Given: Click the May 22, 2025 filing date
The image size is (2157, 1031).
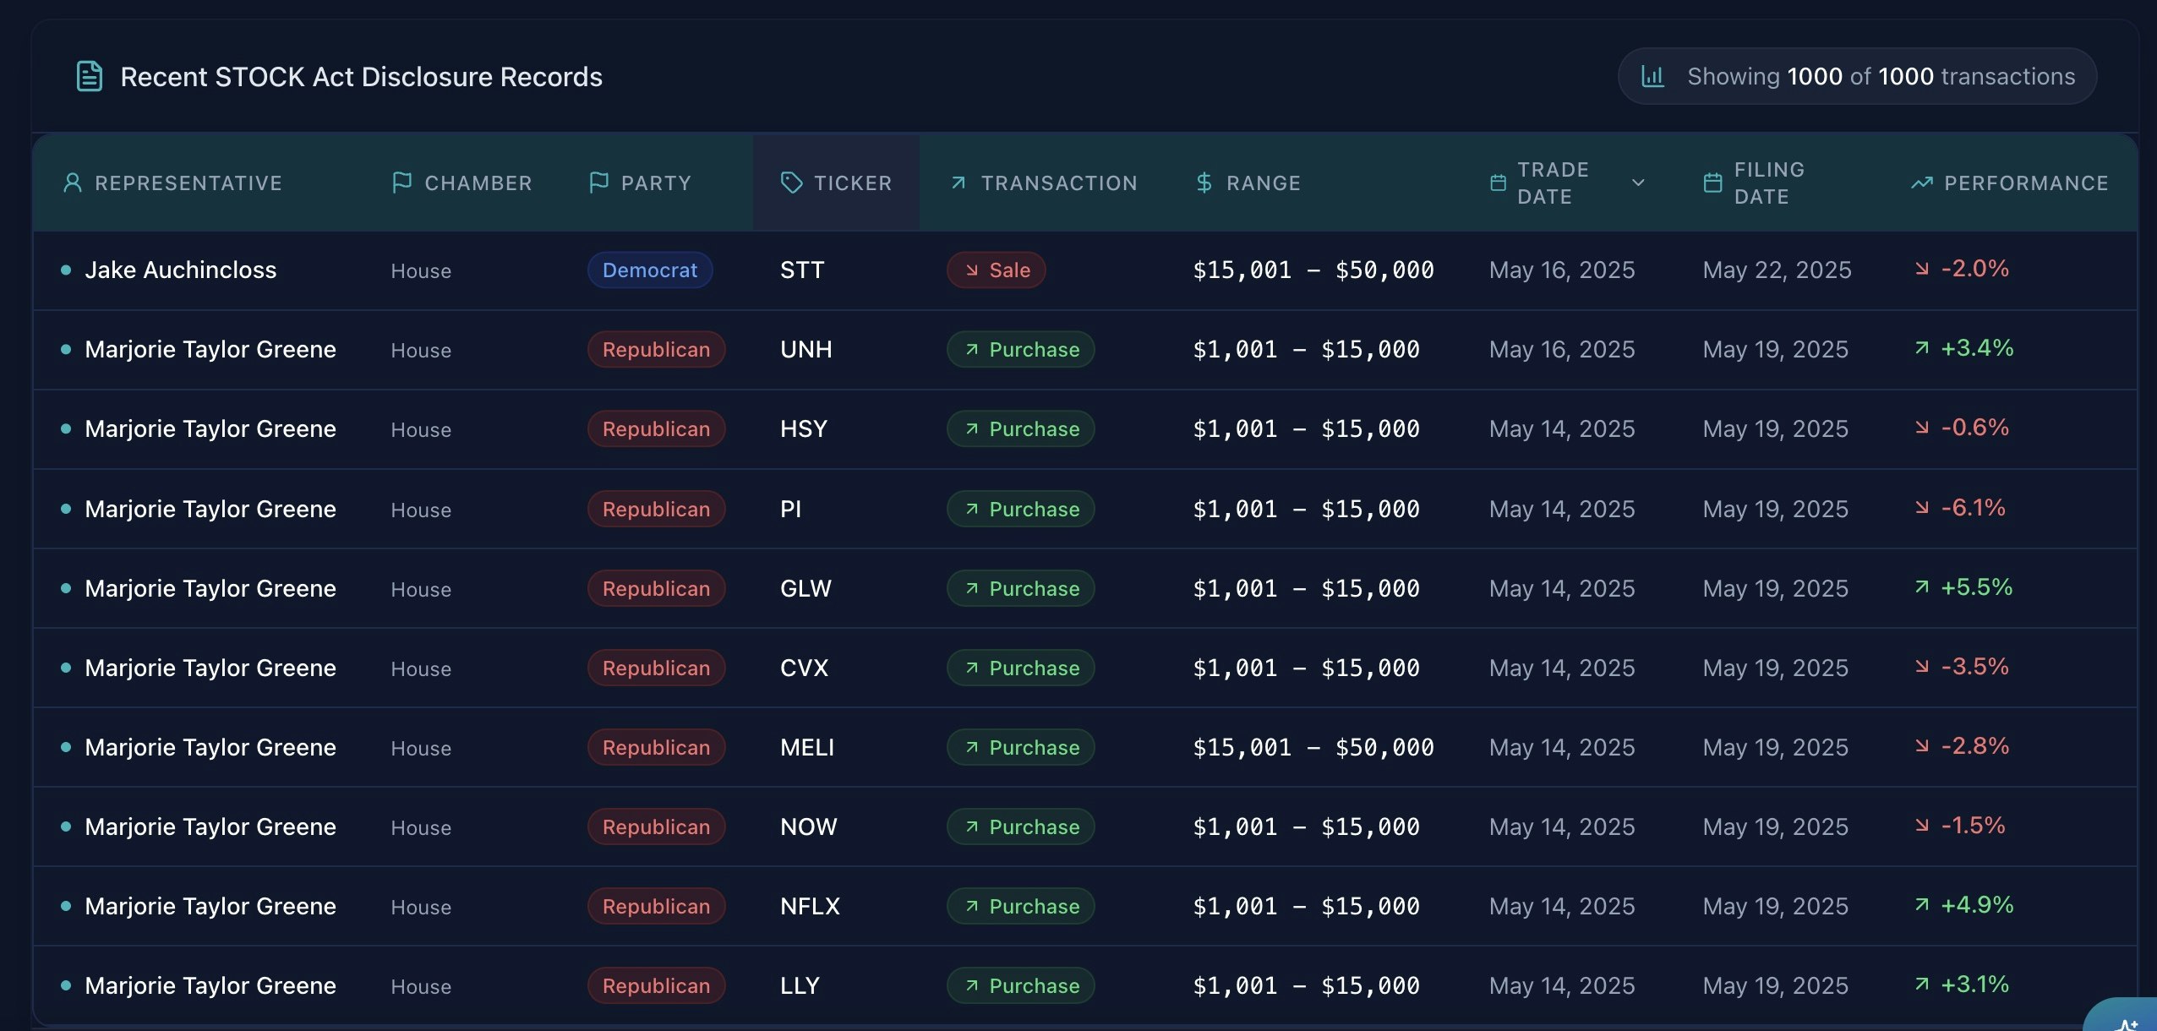Looking at the screenshot, I should [x=1777, y=270].
